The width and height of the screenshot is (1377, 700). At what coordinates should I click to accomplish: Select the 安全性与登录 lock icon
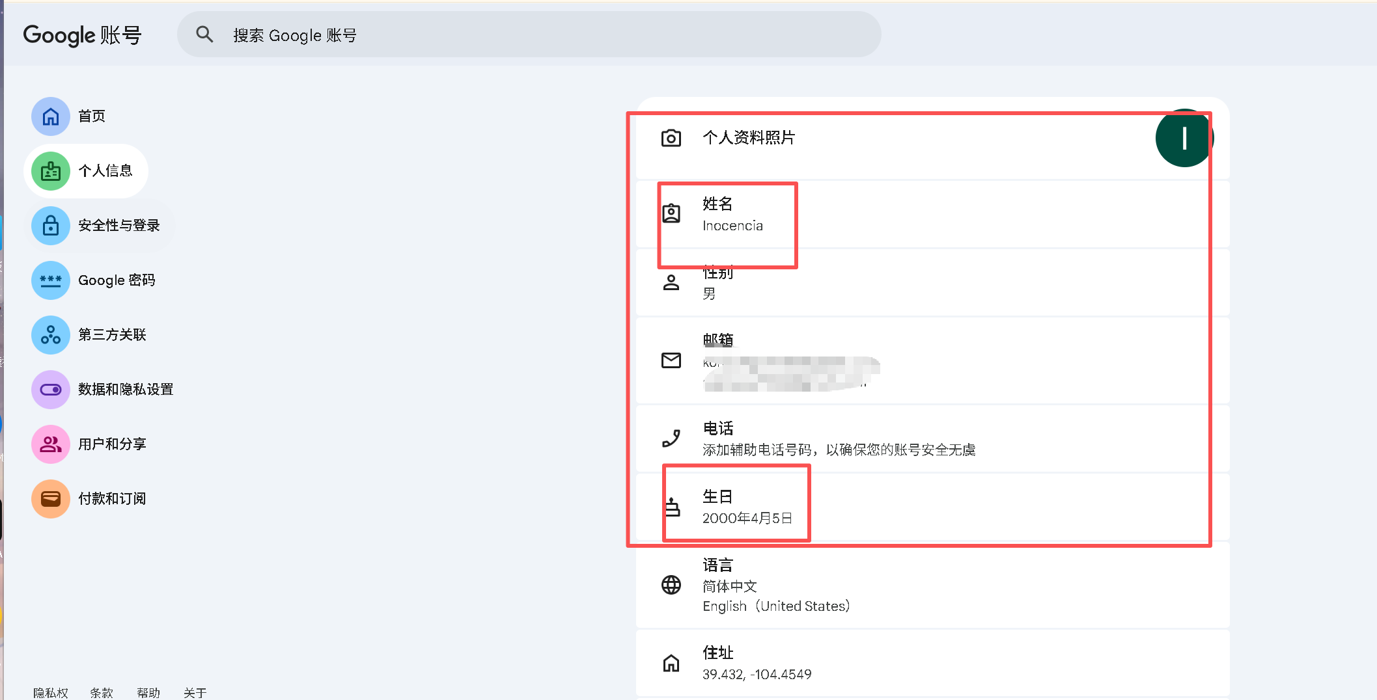coord(51,226)
